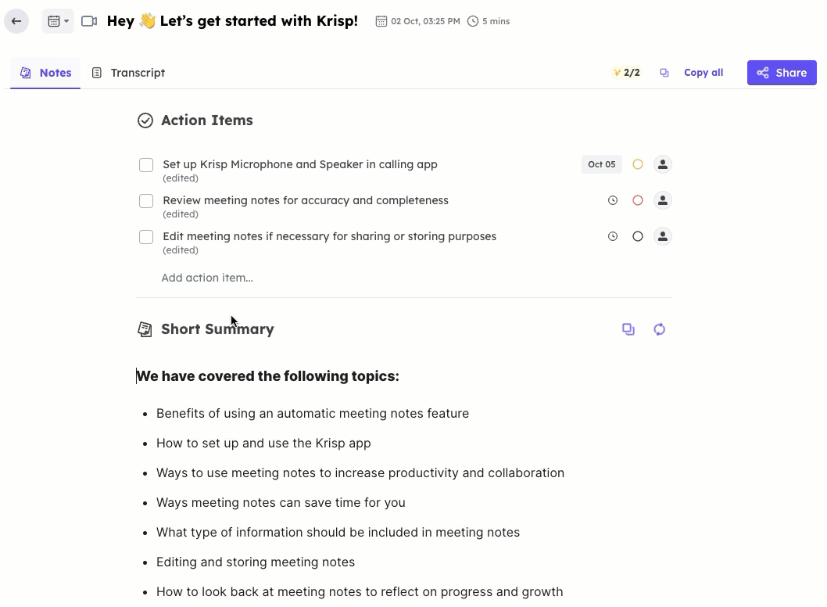
Task: Set due date for Edit meeting notes
Action: [612, 236]
